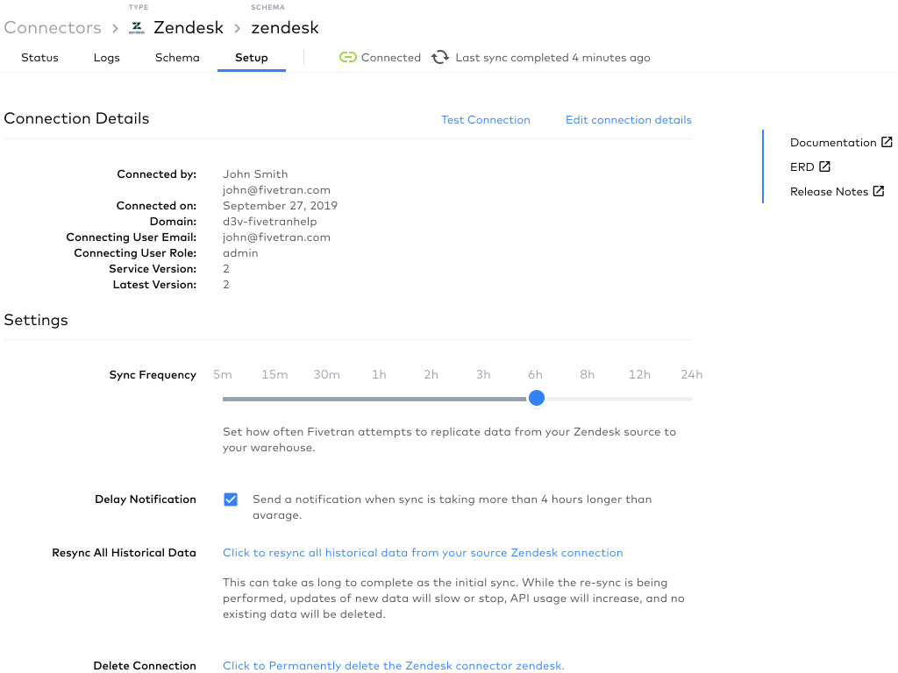
Task: Toggle the sync delay notification setting
Action: [x=231, y=499]
